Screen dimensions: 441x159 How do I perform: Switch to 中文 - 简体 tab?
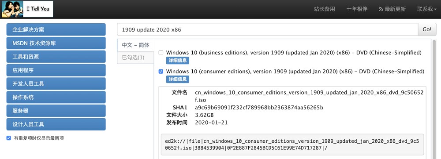[x=135, y=45]
